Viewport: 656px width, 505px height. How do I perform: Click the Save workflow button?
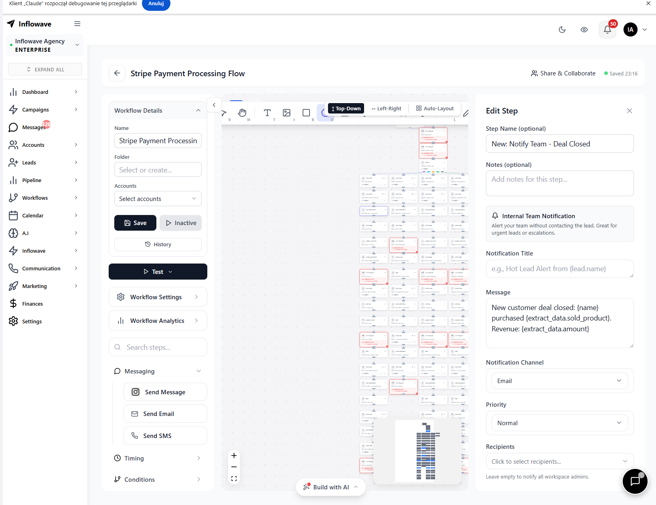click(x=135, y=223)
